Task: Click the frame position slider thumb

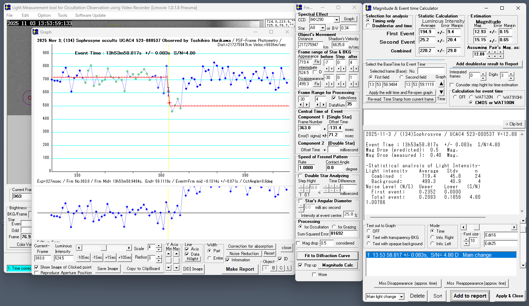Action: [x=104, y=248]
